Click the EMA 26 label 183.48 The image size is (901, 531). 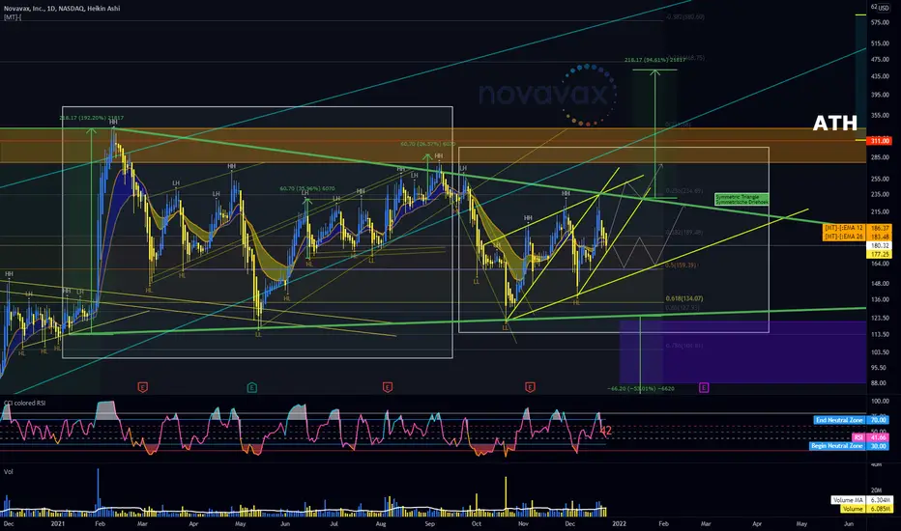pyautogui.click(x=857, y=237)
